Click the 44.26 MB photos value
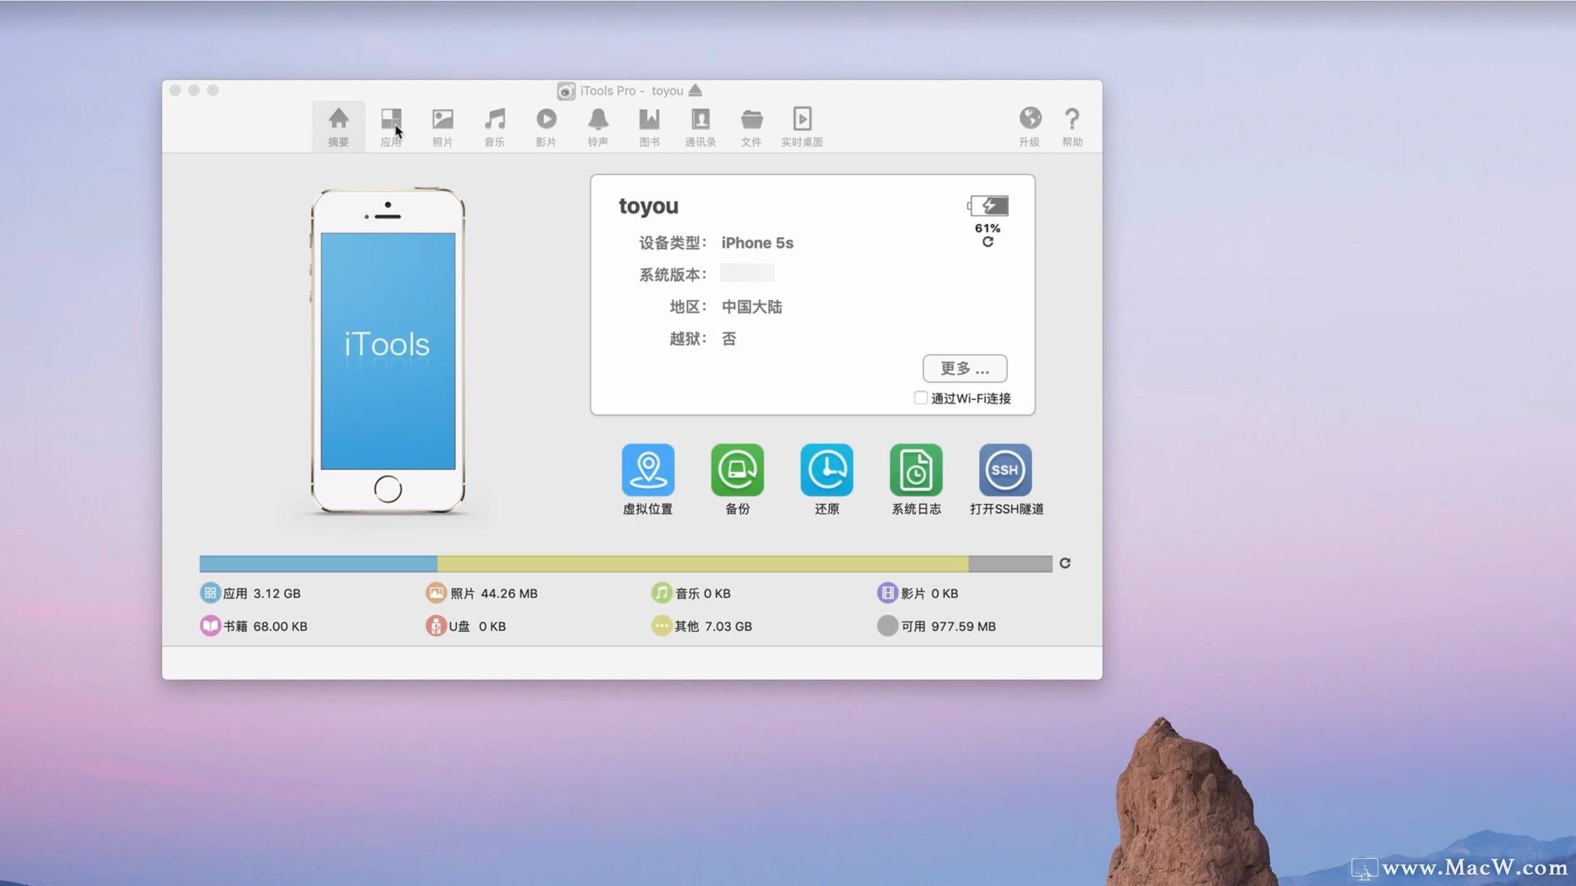This screenshot has width=1576, height=886. (x=509, y=594)
